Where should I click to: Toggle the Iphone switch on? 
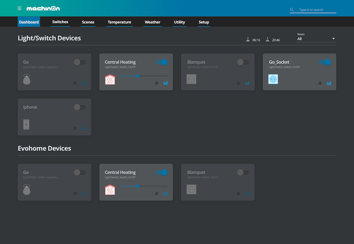pos(80,107)
